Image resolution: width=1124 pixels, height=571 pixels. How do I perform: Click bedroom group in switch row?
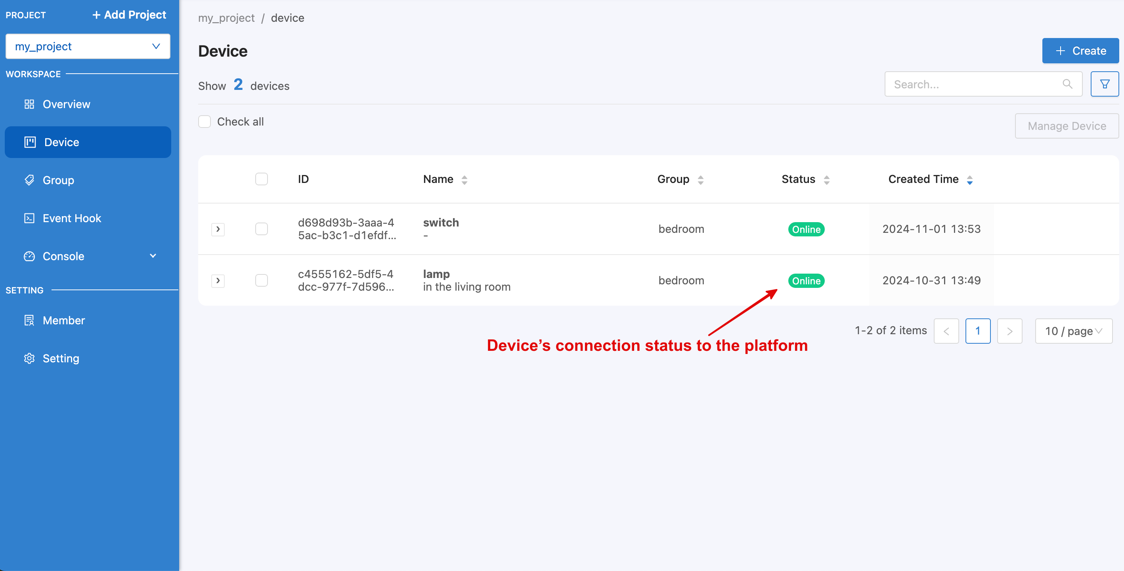click(681, 229)
